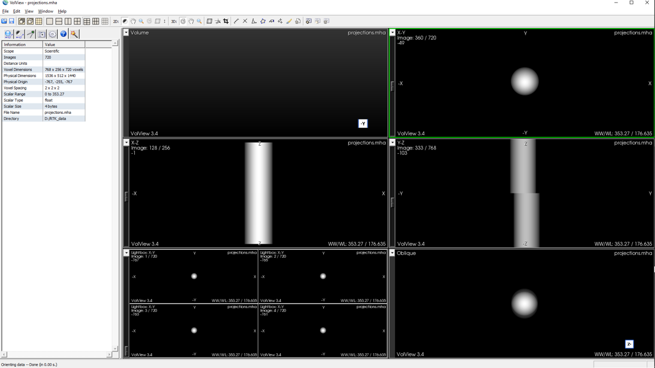Open the File menu
This screenshot has width=655, height=368.
(6, 11)
